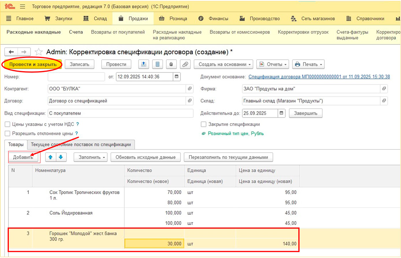
Task: Click the 'Добавить' button to add row
Action: point(23,157)
